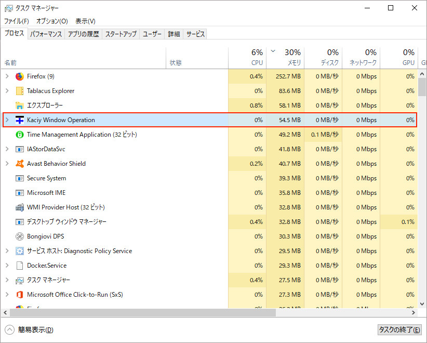Expand the Tablacus Explorer process group
The width and height of the screenshot is (427, 343).
point(7,91)
